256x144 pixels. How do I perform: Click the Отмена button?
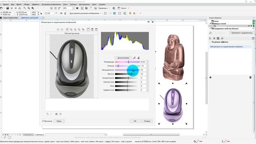click(147, 121)
